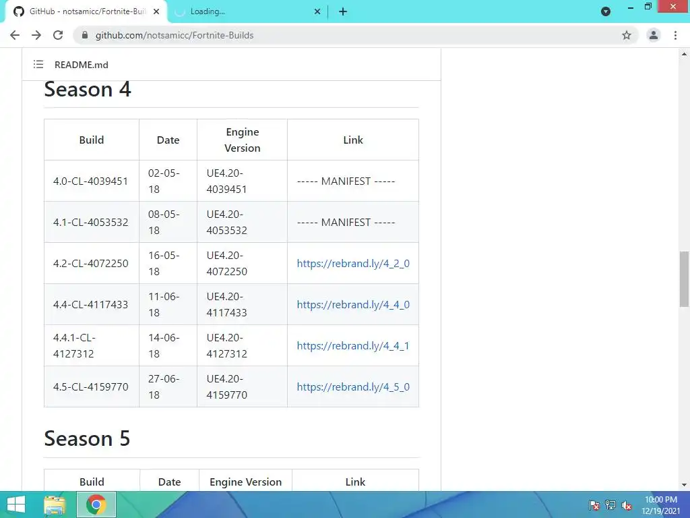Close the GitHub Fortnite-Builds tab
Screen dimensions: 690x518
point(156,12)
